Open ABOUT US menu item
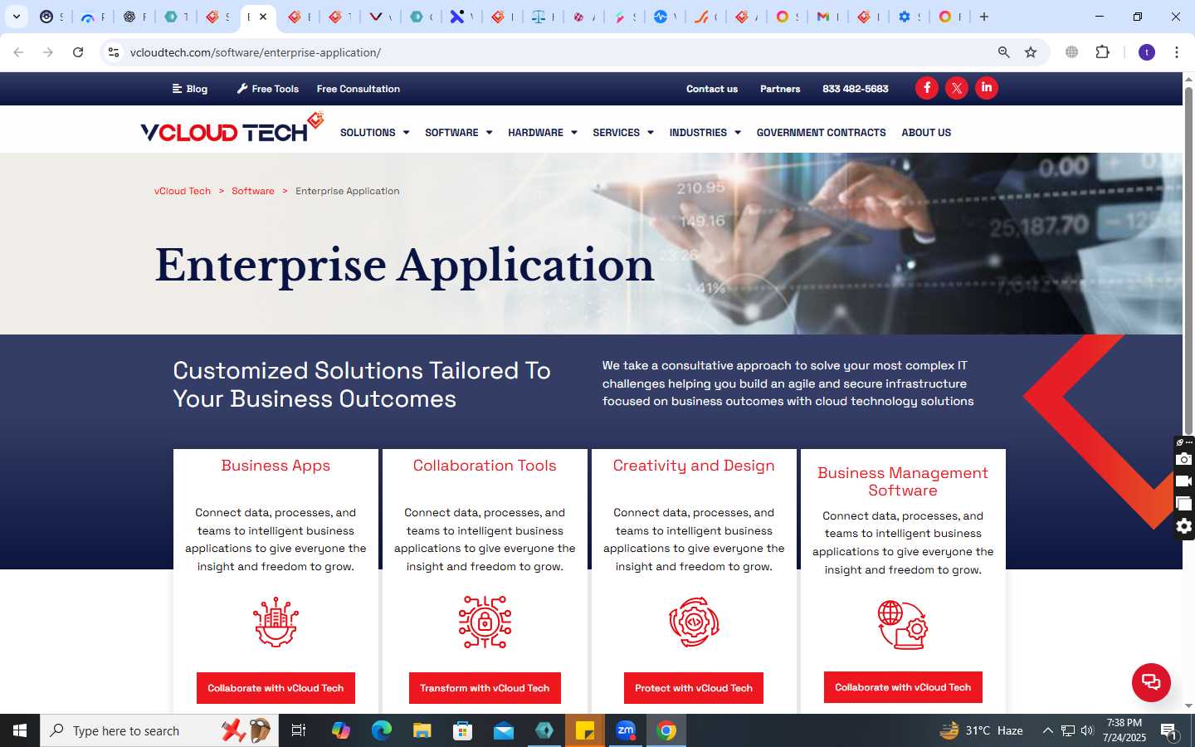The height and width of the screenshot is (747, 1195). (x=926, y=133)
